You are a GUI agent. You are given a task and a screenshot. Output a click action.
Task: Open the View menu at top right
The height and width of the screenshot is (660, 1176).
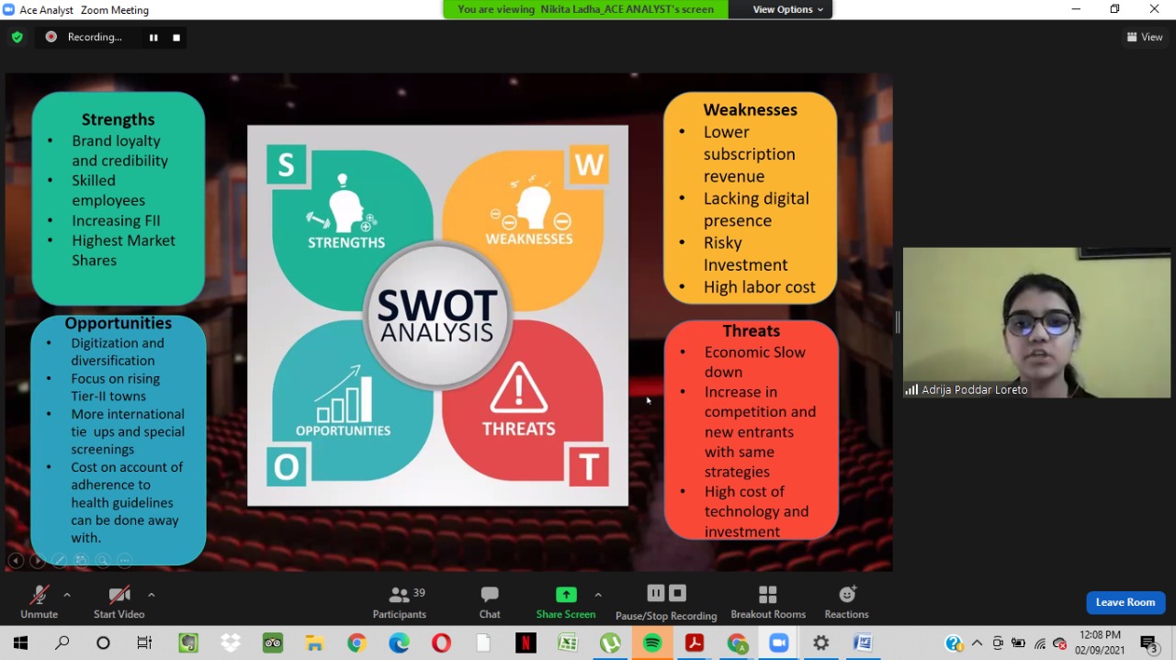[1145, 37]
